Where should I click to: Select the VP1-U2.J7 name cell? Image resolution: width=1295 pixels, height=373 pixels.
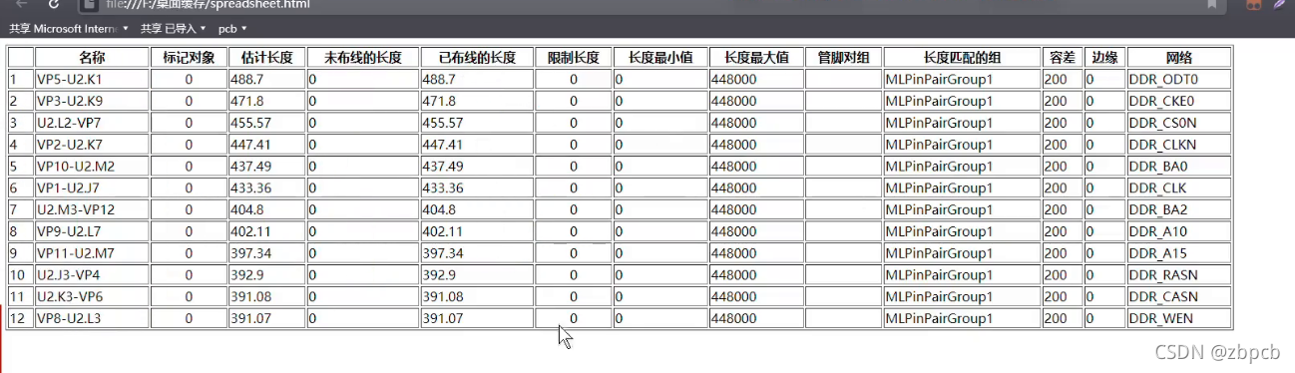point(92,187)
